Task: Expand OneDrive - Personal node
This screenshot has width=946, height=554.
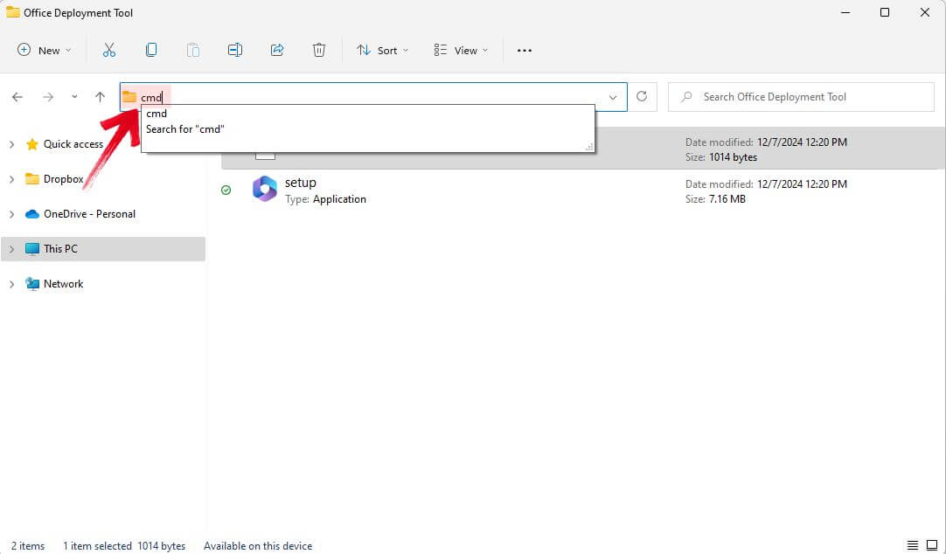Action: [x=11, y=214]
